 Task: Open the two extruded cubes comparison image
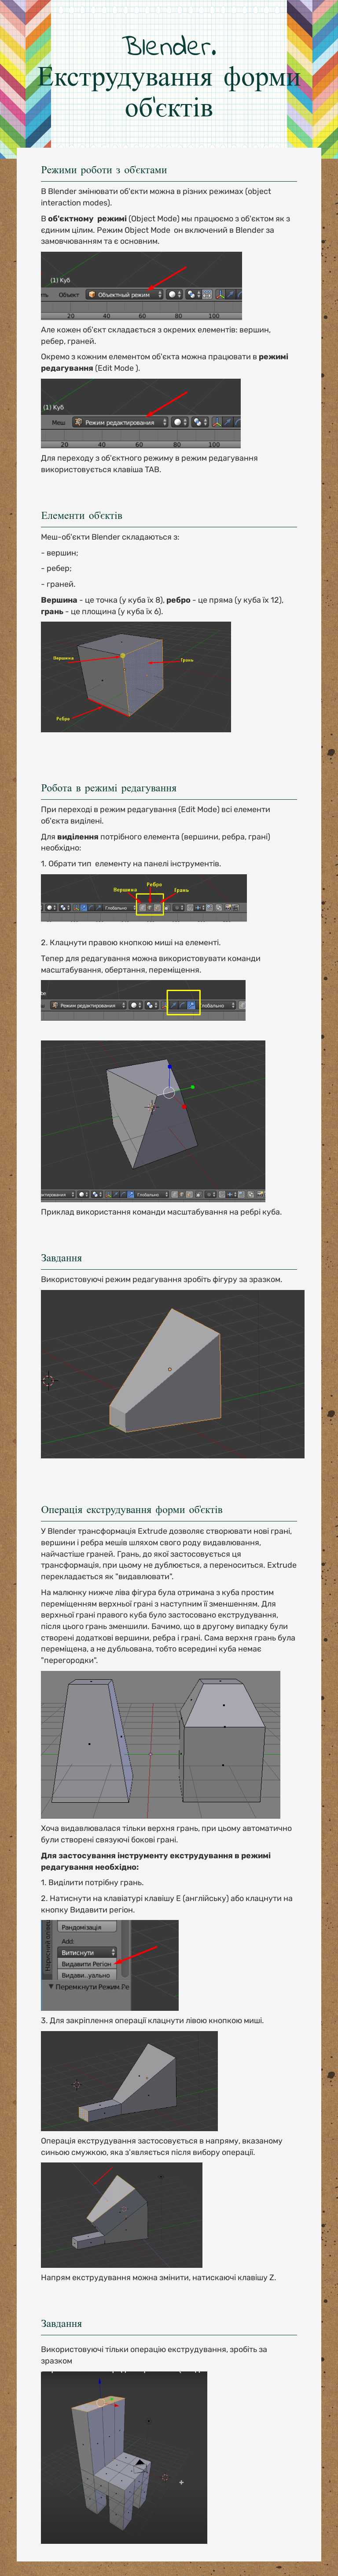click(x=161, y=1744)
